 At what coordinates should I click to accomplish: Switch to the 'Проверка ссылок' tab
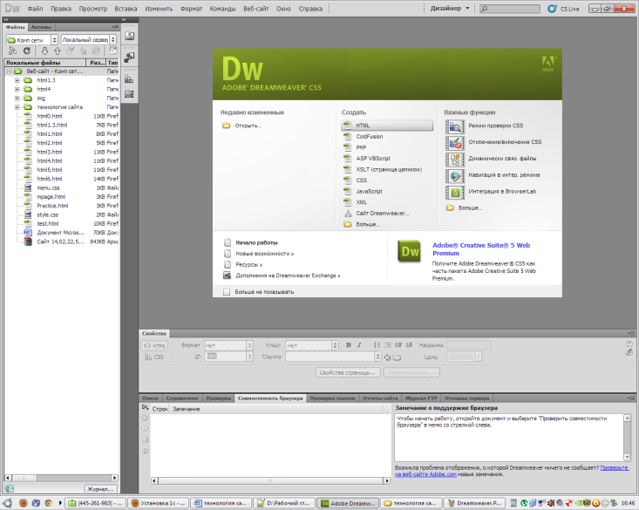[332, 398]
